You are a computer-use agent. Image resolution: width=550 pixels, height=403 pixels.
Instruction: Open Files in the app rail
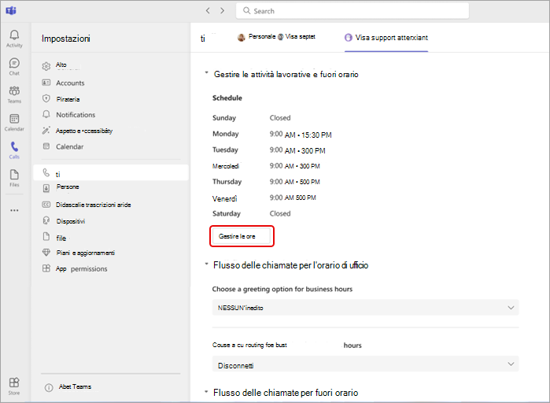(x=14, y=178)
